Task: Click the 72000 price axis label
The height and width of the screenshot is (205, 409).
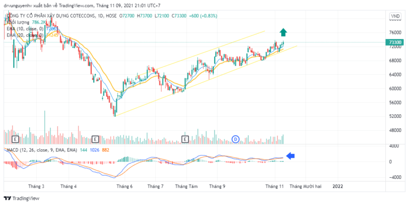Action: tap(395, 47)
